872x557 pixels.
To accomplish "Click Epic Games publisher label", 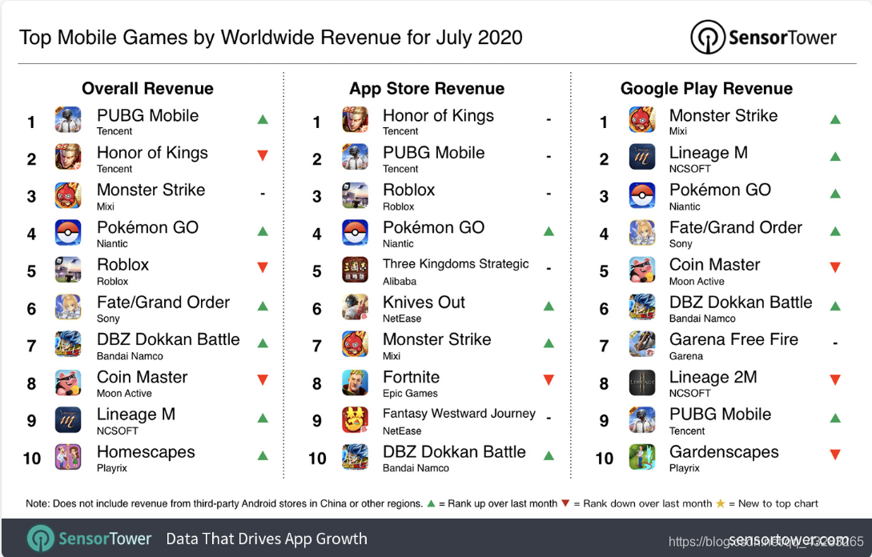I will [x=410, y=394].
